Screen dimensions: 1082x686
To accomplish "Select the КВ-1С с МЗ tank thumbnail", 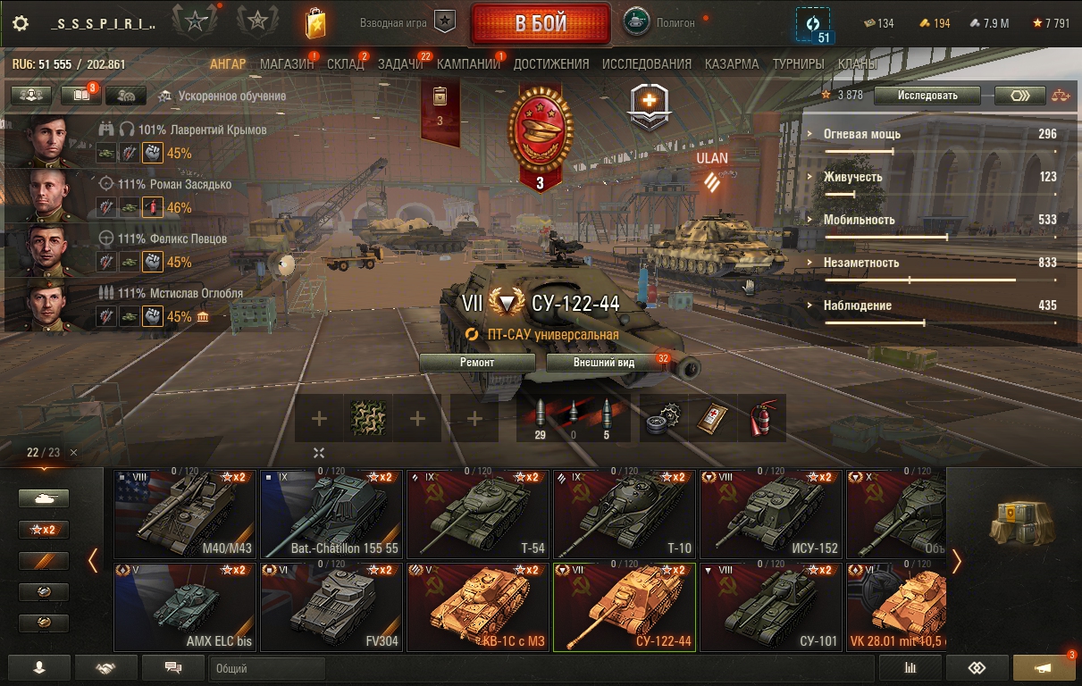I will (478, 607).
